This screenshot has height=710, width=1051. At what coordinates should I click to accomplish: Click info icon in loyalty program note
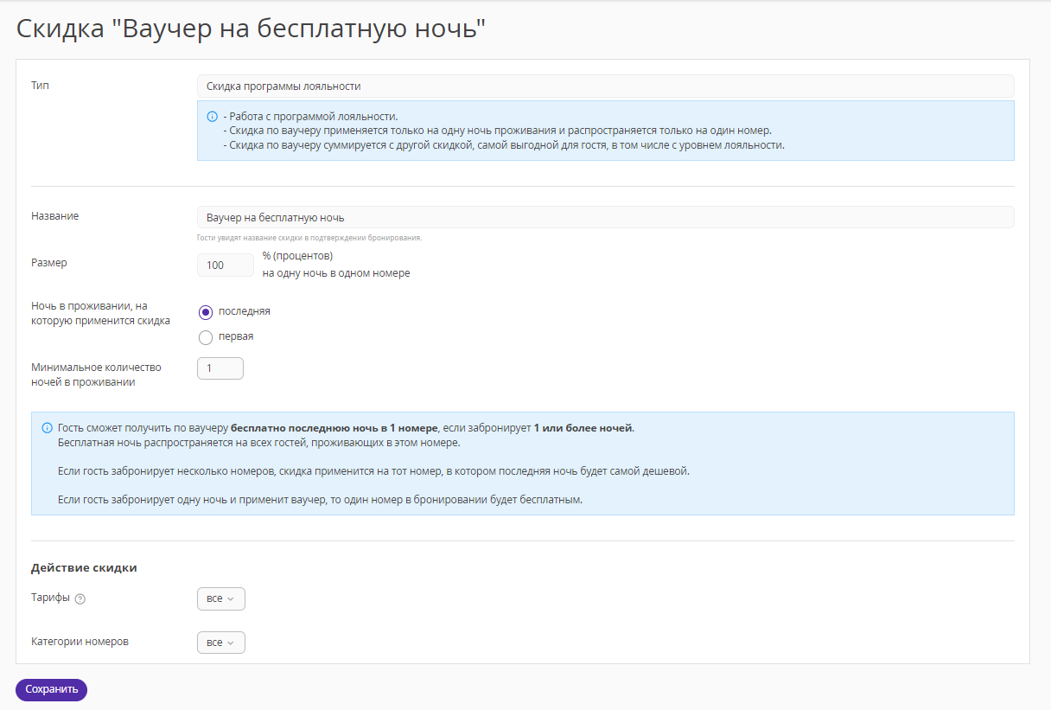pyautogui.click(x=213, y=116)
